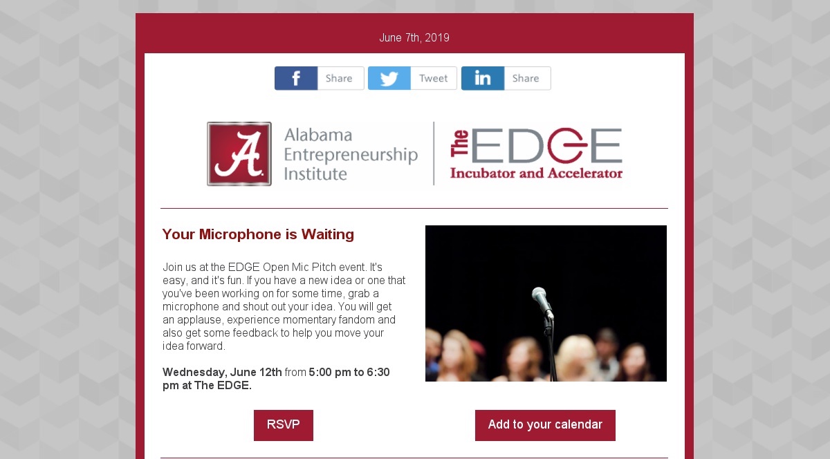Click the vertical divider between the logos
The width and height of the screenshot is (830, 459).
434,153
